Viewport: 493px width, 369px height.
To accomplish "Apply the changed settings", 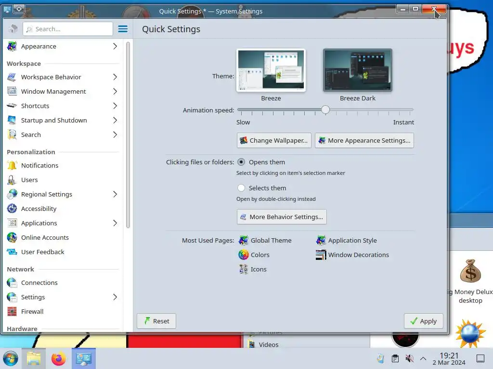I will click(424, 321).
